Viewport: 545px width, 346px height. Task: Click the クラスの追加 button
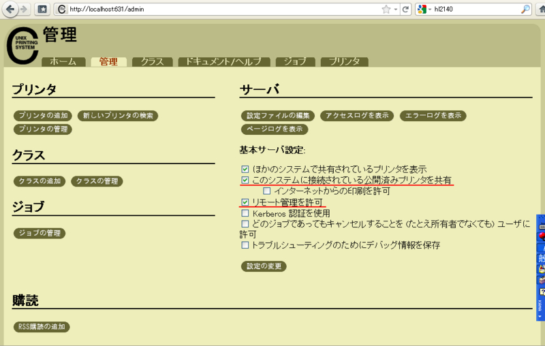coord(40,181)
